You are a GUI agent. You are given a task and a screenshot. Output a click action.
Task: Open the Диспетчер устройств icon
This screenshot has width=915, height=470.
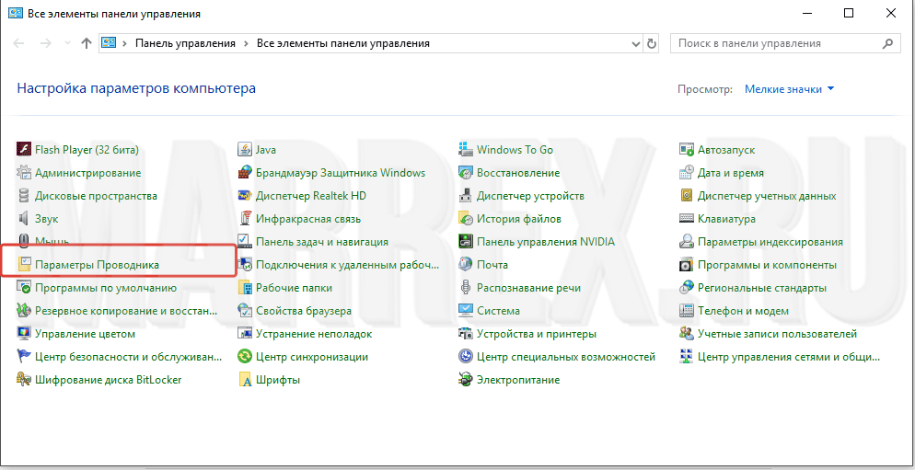click(x=466, y=196)
